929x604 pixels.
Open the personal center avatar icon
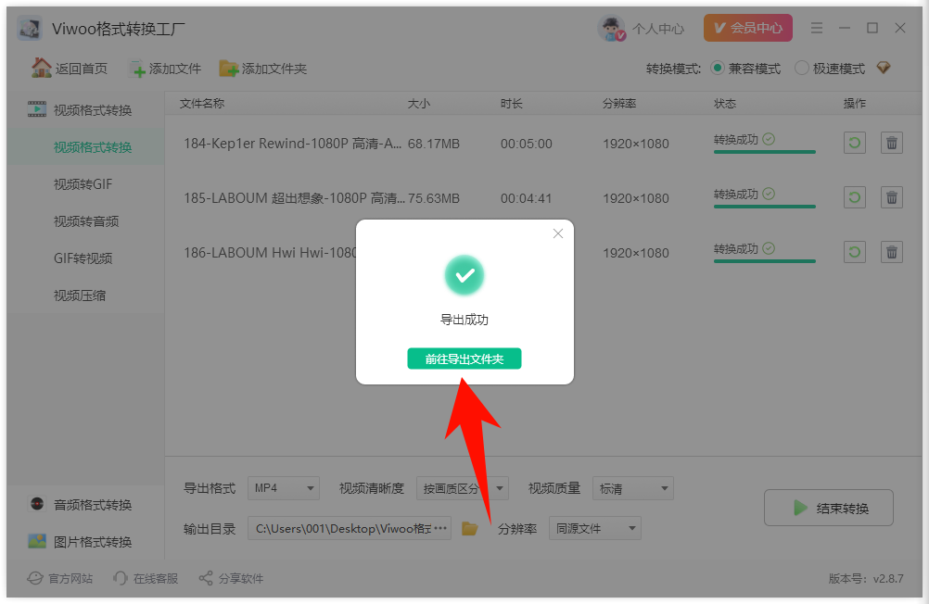611,29
